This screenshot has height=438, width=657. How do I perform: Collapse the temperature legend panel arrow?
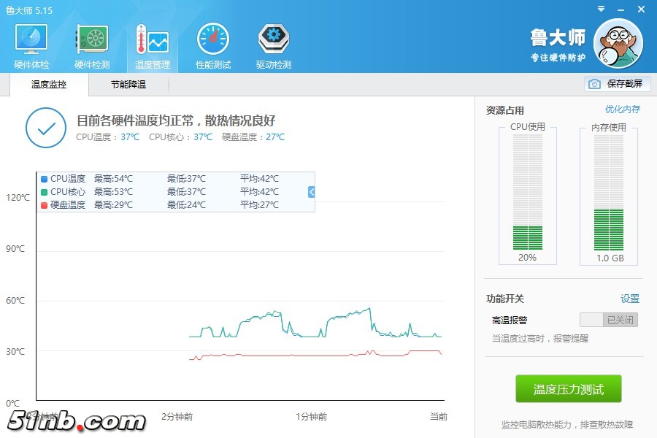coord(311,192)
